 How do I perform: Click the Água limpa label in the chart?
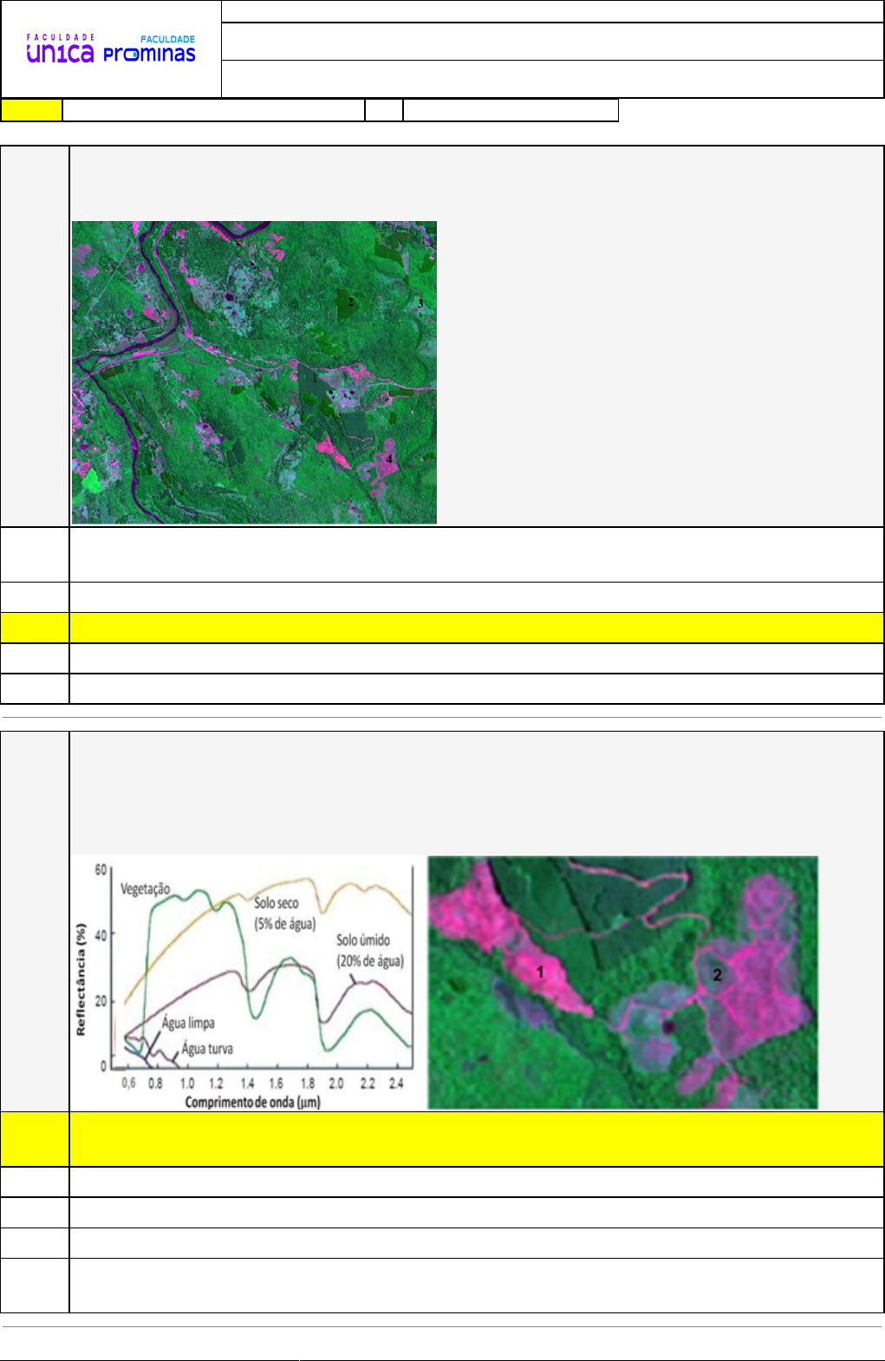188,1023
